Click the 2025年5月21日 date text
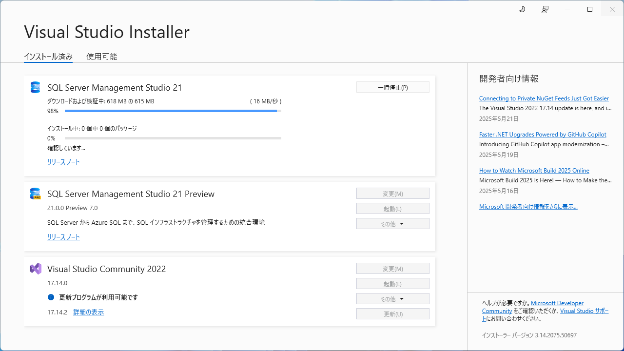This screenshot has width=624, height=351. click(x=499, y=118)
